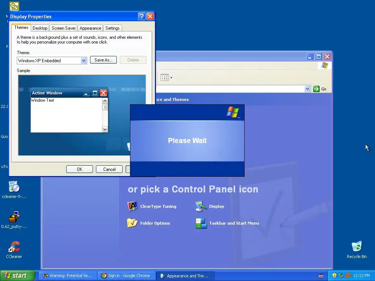Close the Display Properties dialog
The image size is (375, 281).
(150, 16)
